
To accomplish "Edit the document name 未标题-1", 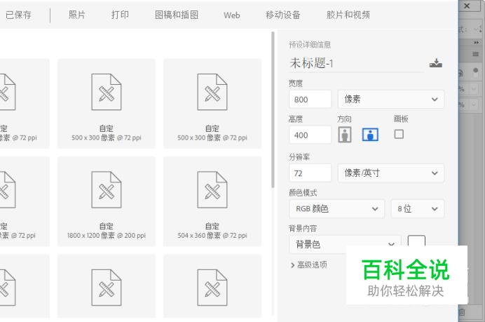I will [x=356, y=63].
